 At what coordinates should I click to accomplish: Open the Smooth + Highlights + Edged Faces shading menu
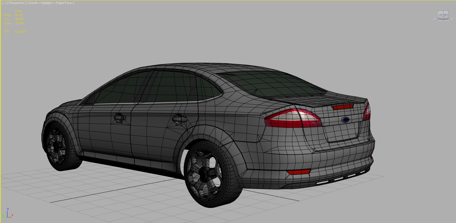pos(50,3)
